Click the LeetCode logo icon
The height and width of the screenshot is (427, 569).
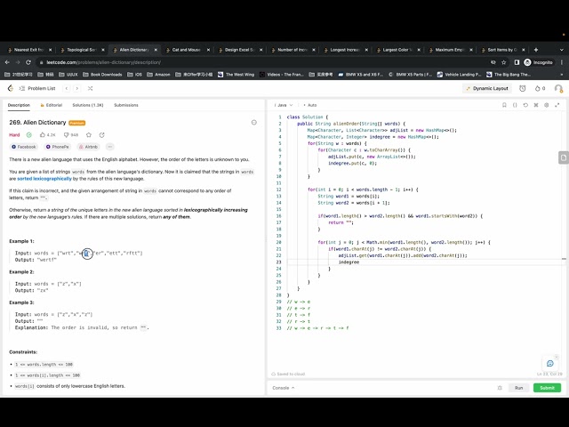pyautogui.click(x=11, y=88)
